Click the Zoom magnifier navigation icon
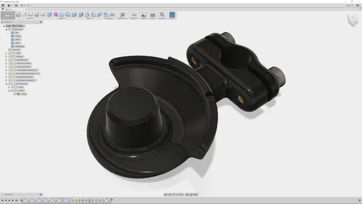Viewport: 362px width, 204px height. pos(178,194)
